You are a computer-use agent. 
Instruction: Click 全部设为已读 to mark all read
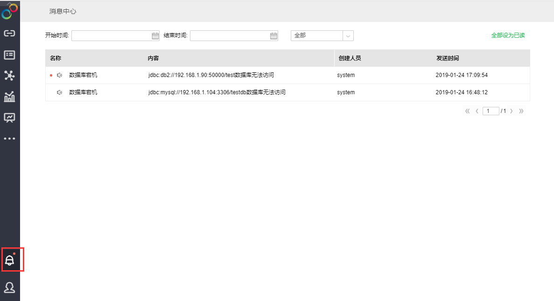pyautogui.click(x=508, y=35)
